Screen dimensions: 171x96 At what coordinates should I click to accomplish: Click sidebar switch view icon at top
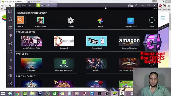click(x=10, y=11)
